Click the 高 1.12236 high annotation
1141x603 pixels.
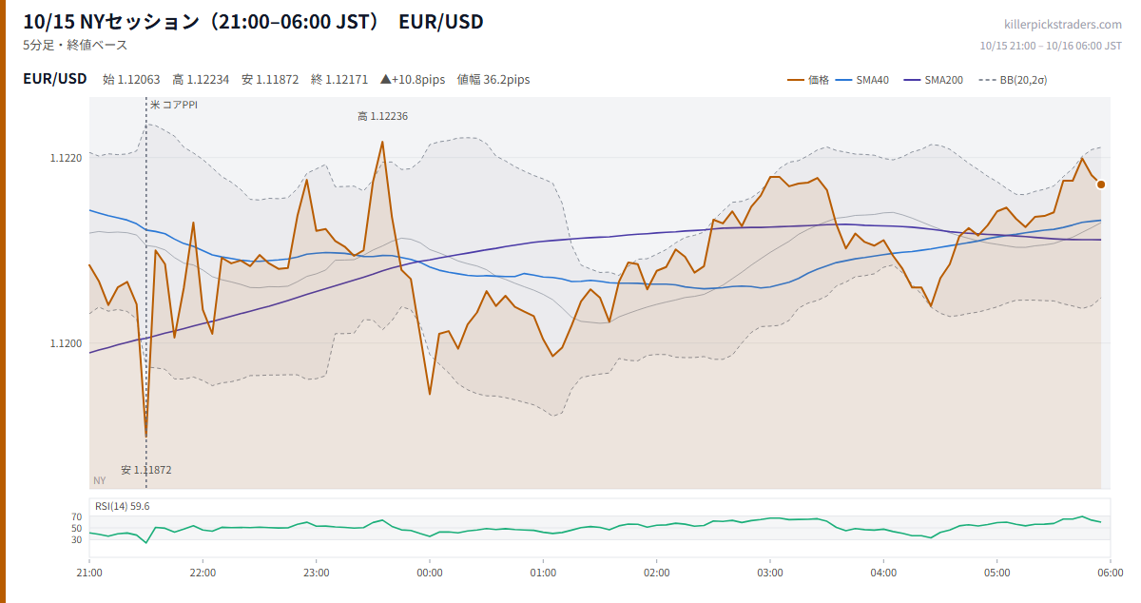[x=382, y=116]
